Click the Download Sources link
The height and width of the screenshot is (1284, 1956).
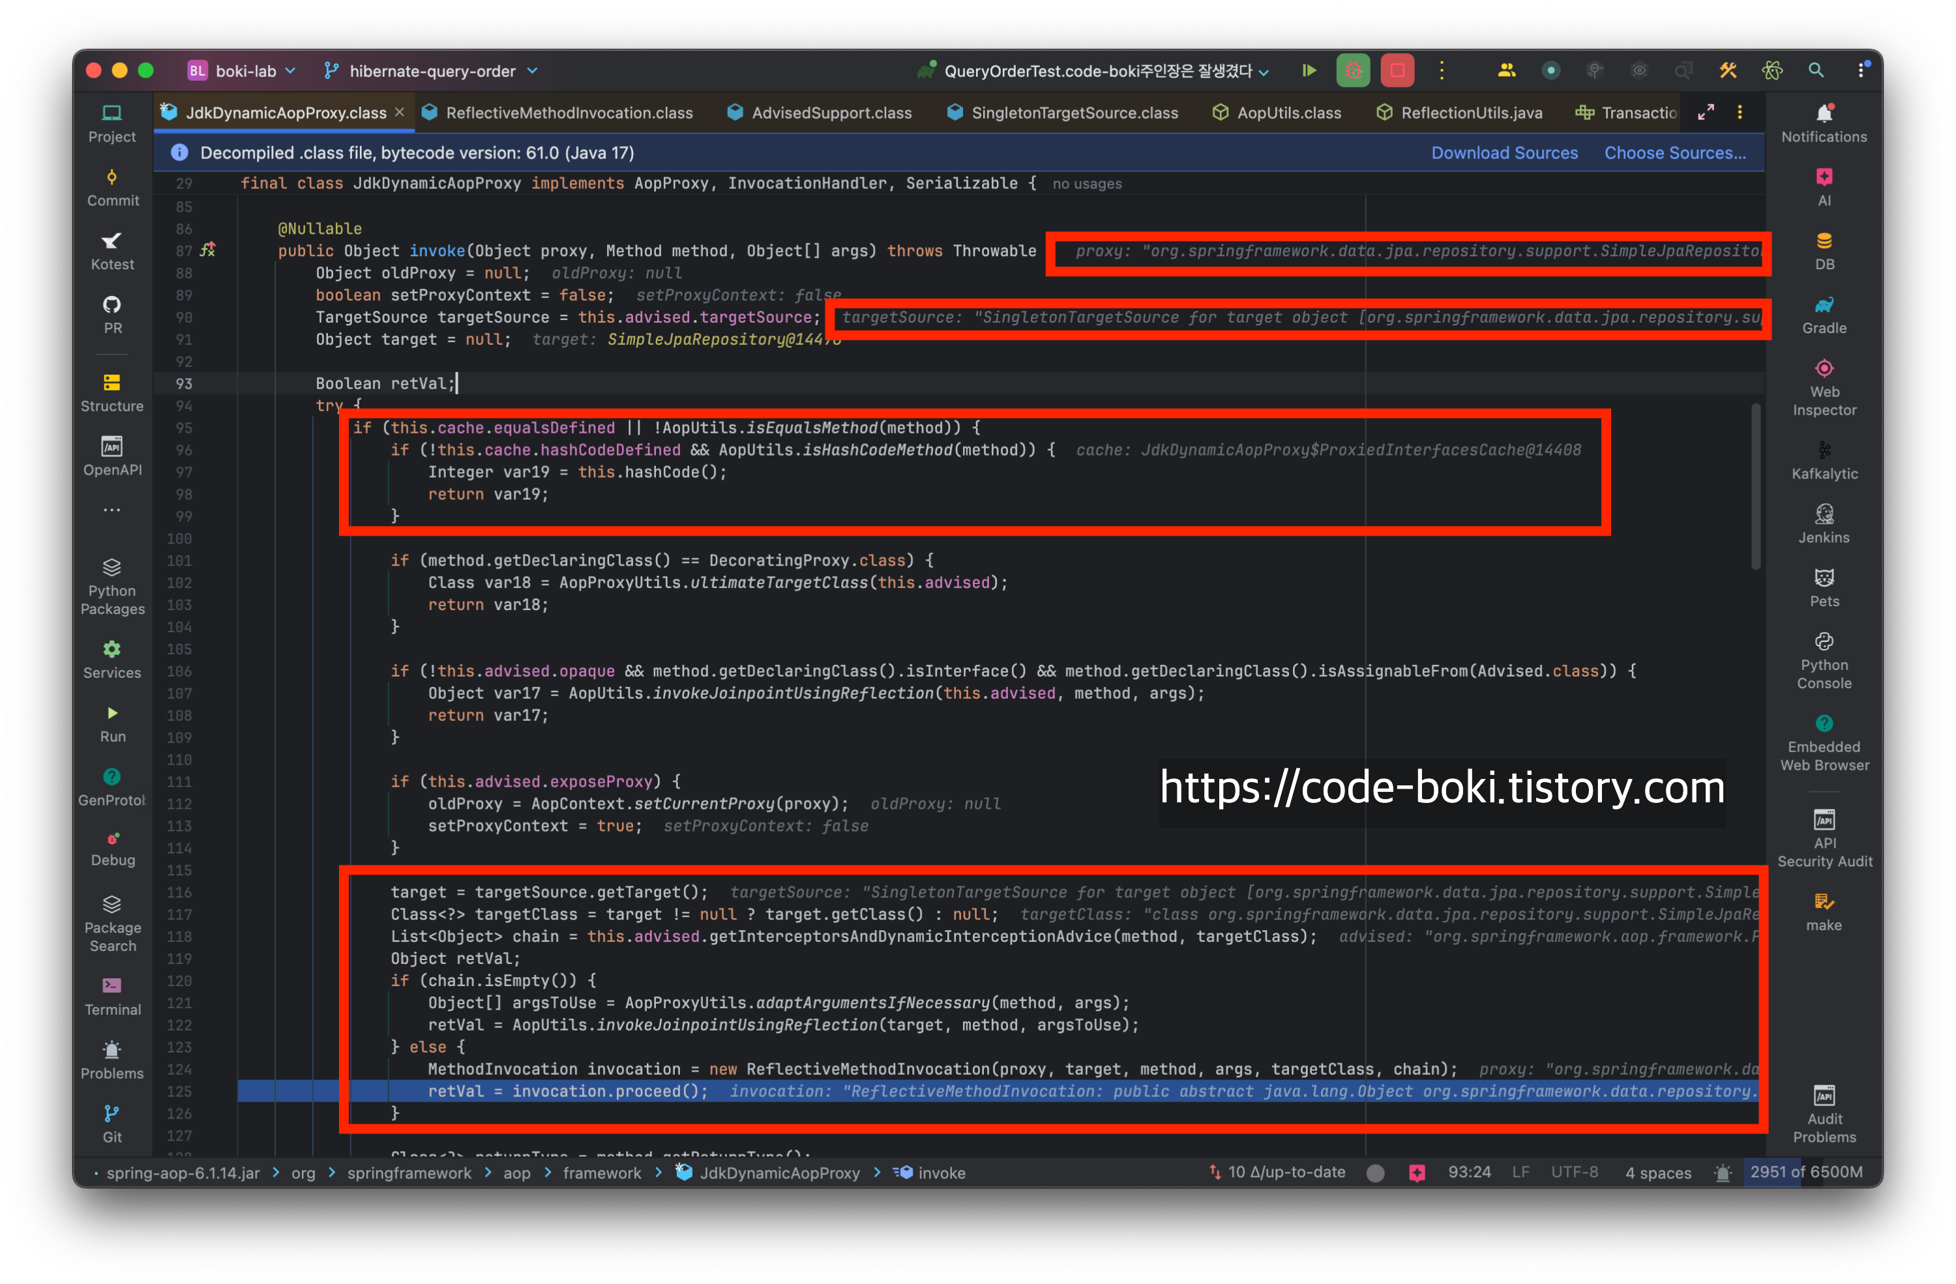[1504, 153]
